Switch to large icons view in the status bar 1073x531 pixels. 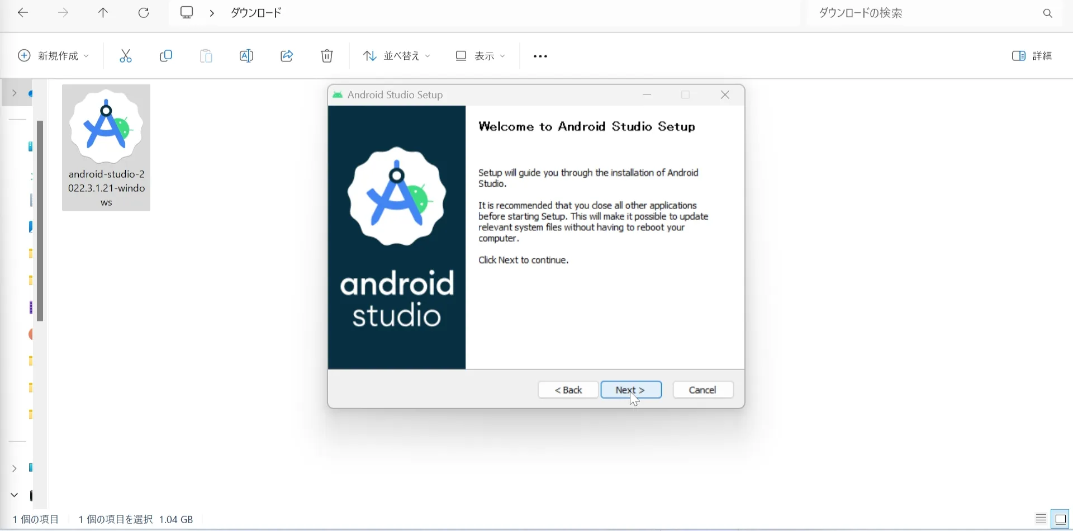pos(1061,519)
